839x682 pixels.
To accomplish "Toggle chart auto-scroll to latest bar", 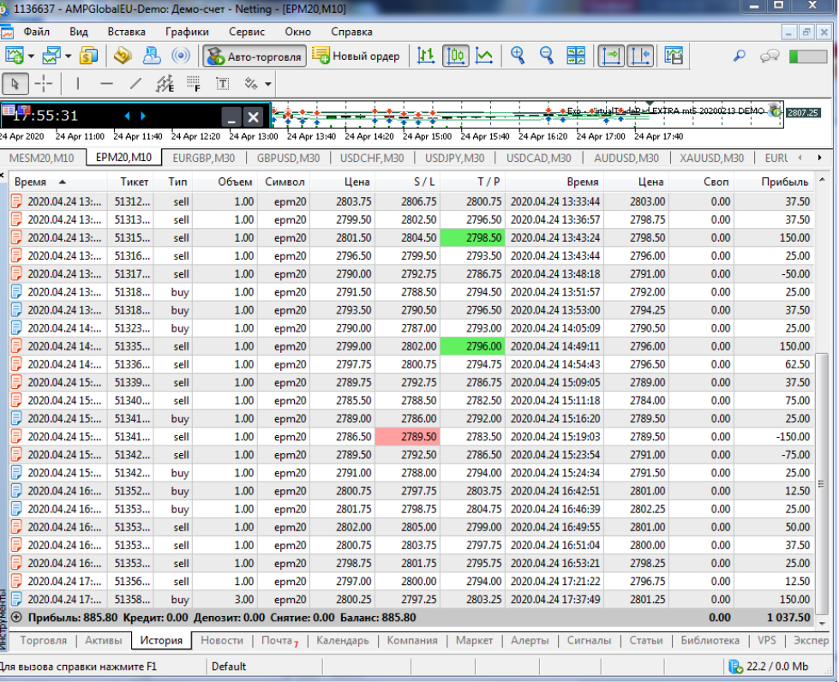I will point(611,57).
